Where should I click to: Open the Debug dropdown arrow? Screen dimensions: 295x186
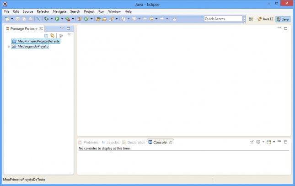[x=52, y=19]
